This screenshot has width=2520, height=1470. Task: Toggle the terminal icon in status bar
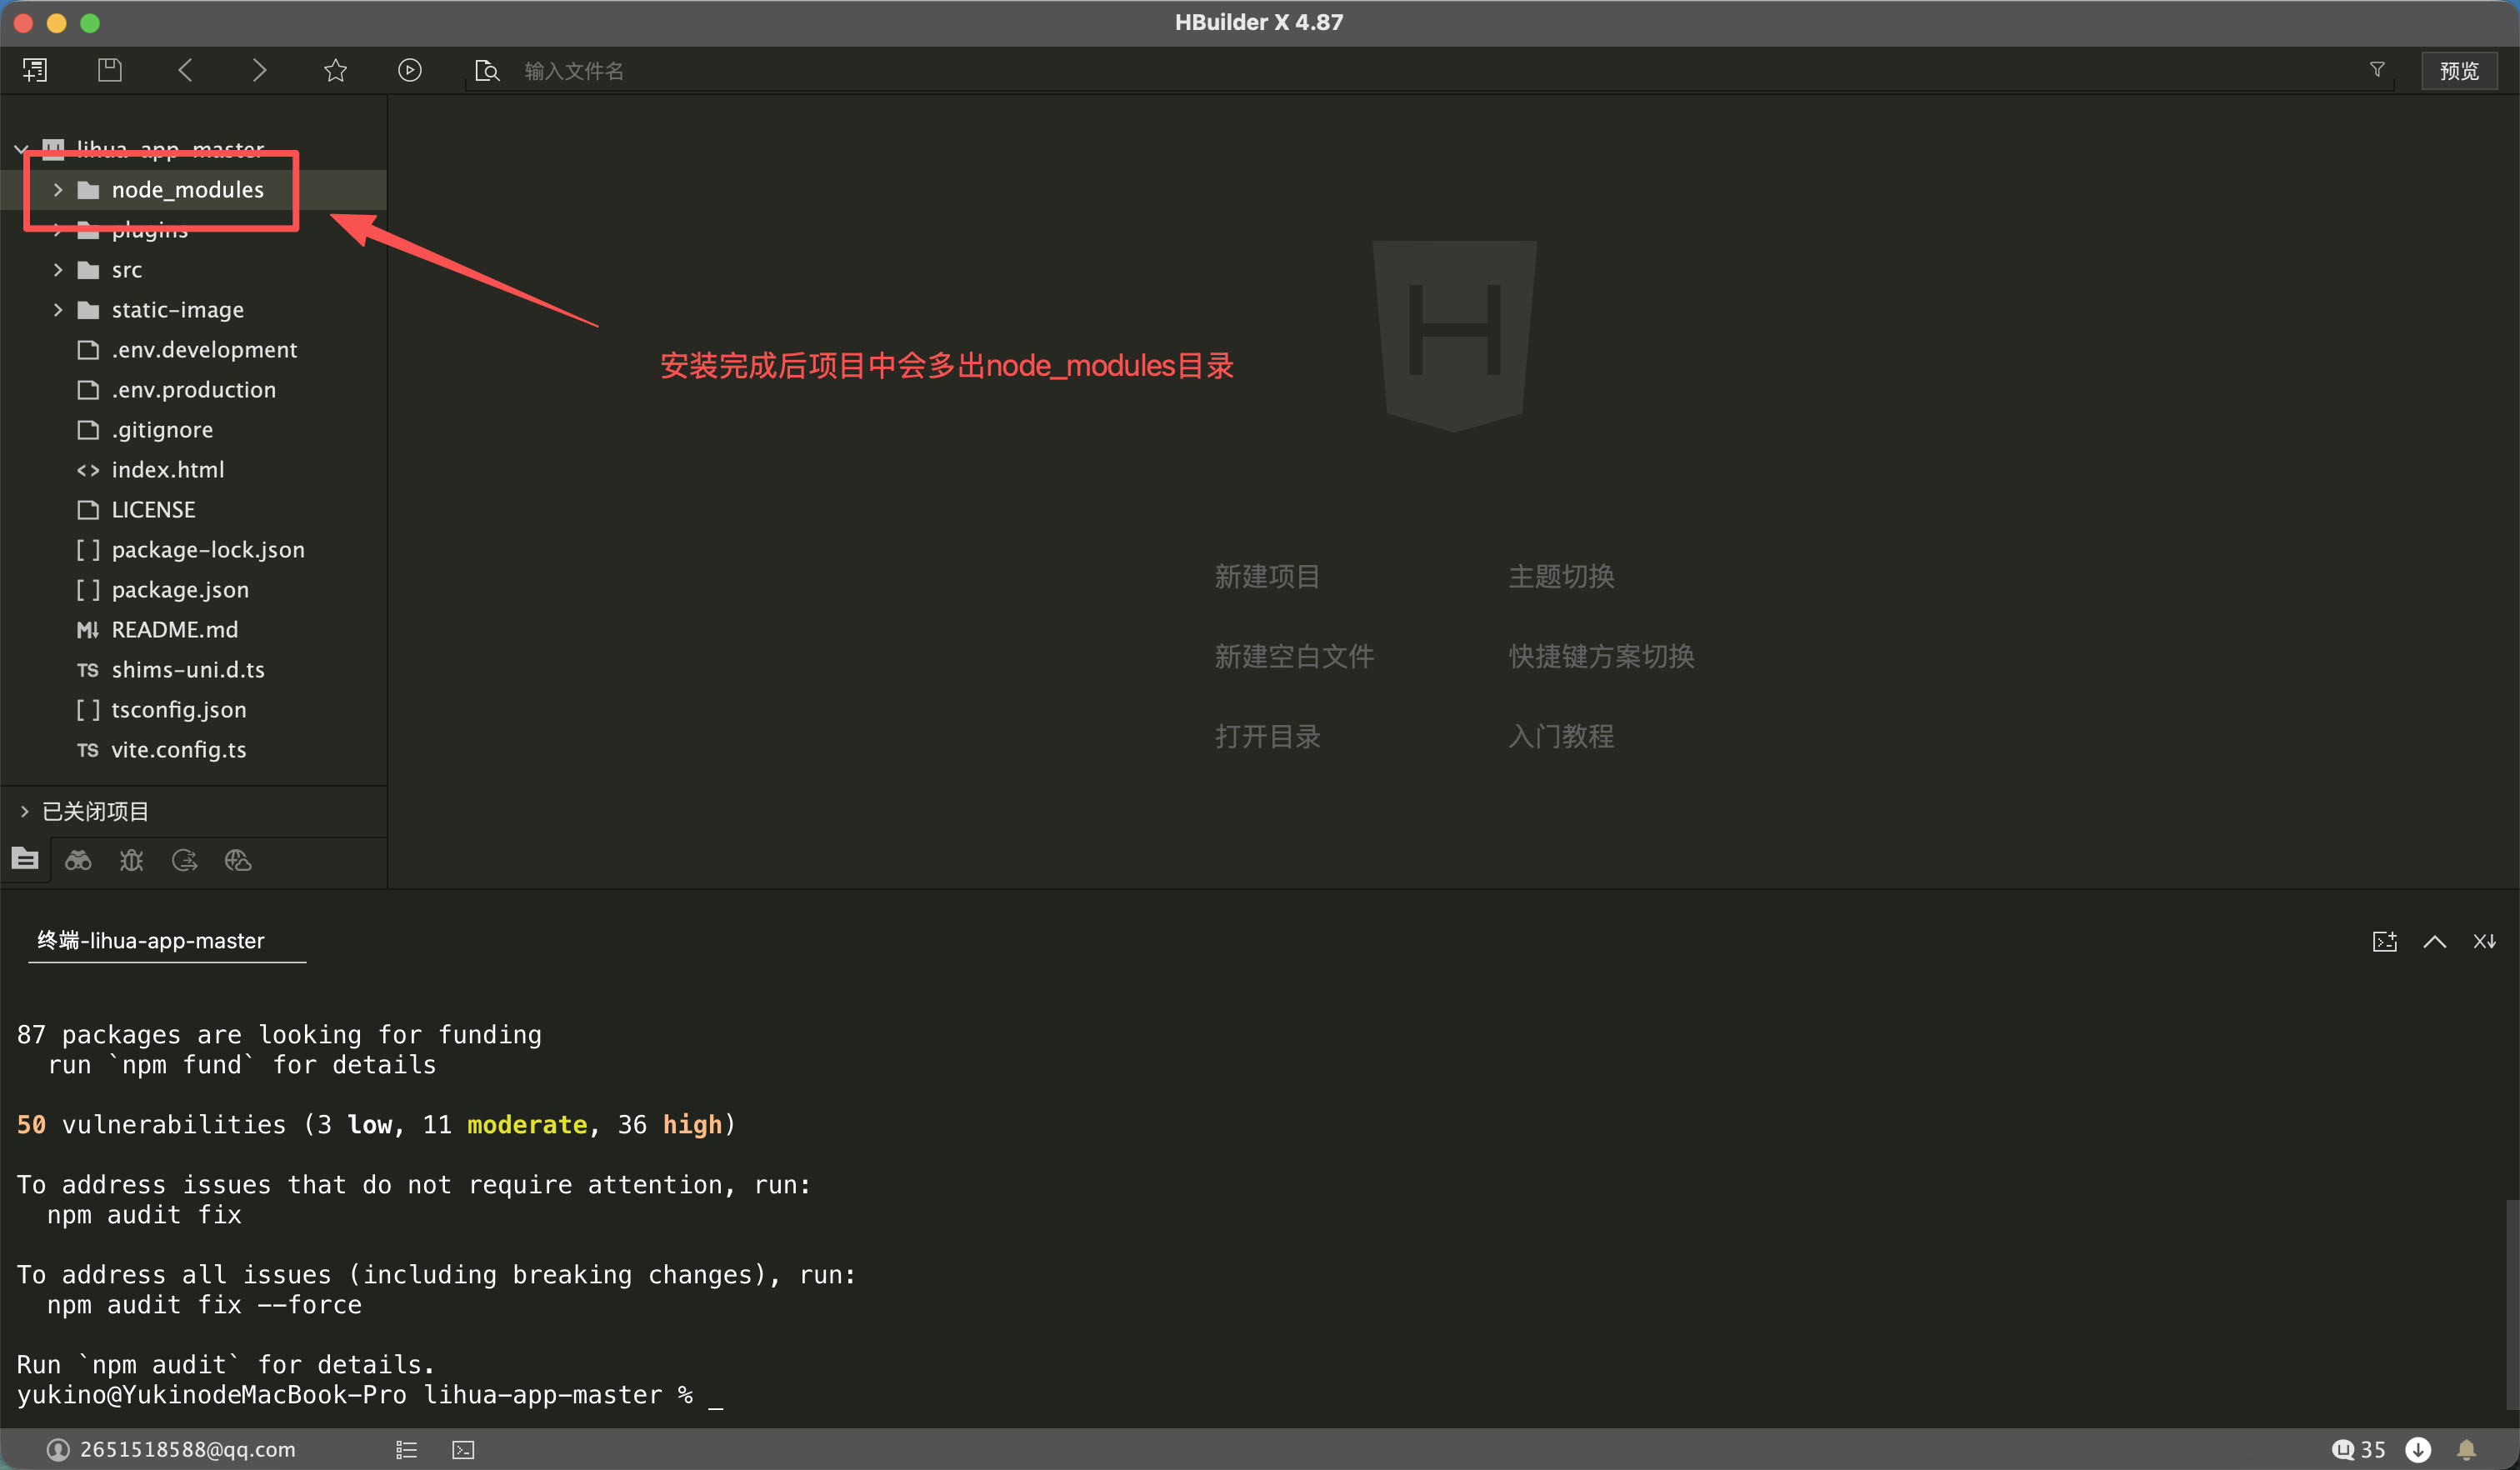(x=463, y=1449)
